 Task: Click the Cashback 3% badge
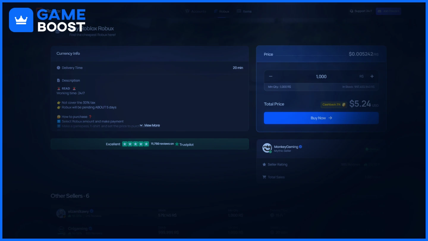pos(334,104)
